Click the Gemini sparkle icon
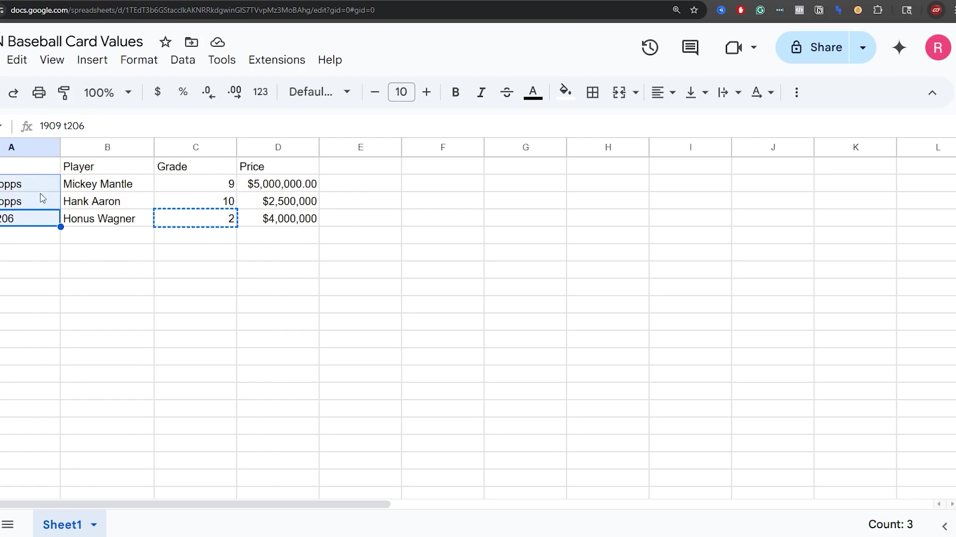This screenshot has width=956, height=537. click(x=899, y=48)
